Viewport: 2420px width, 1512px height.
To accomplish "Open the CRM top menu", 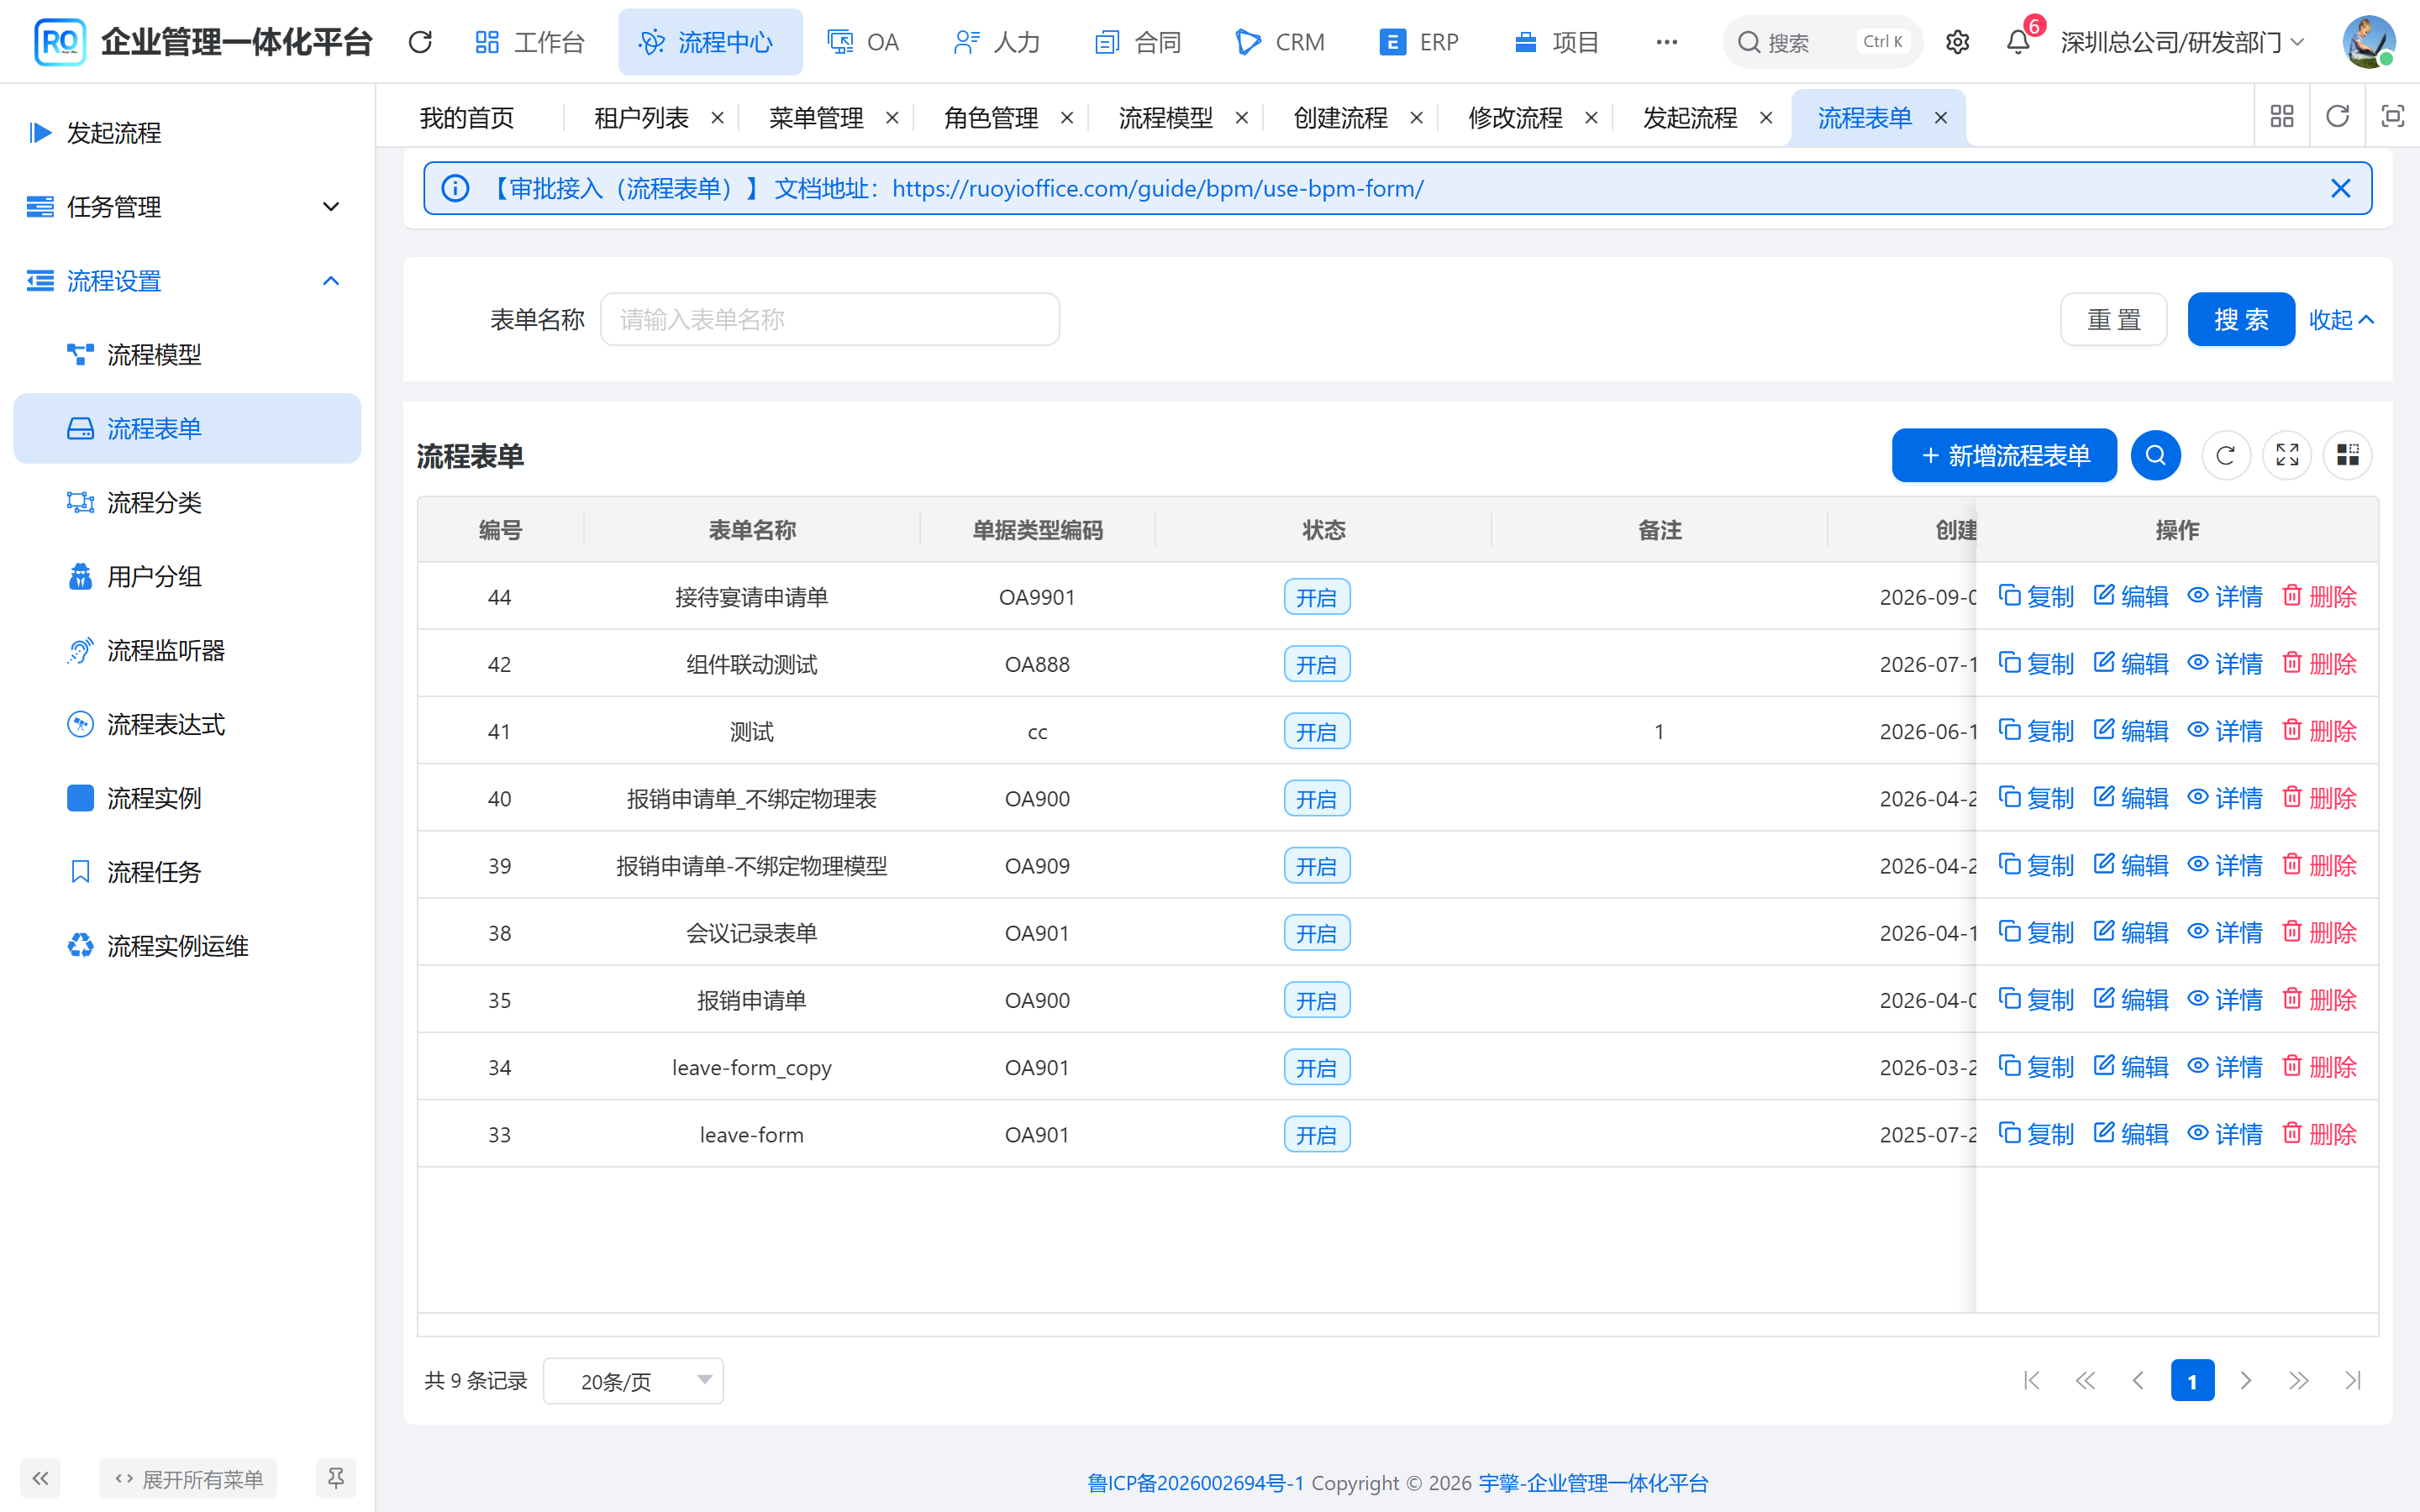I will [x=1280, y=42].
